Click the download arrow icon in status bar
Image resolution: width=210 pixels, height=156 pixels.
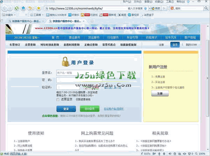pos(164,154)
